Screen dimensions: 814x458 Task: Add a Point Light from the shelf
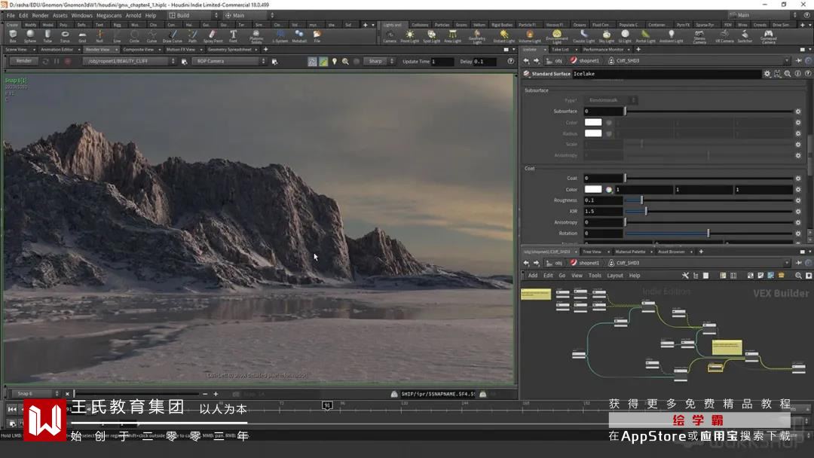click(409, 35)
